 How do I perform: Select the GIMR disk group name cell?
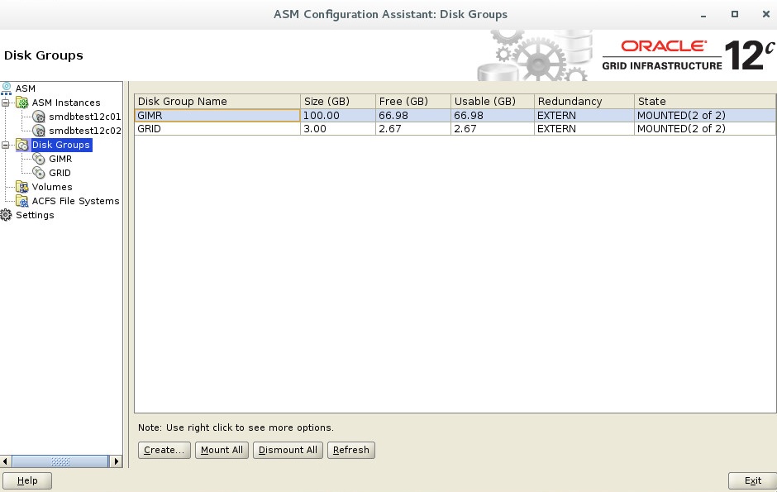click(x=217, y=116)
